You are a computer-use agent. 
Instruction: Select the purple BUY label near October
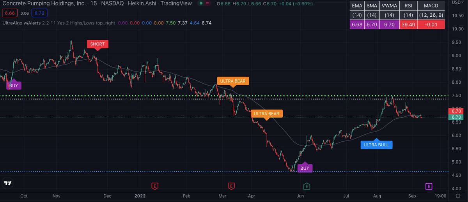click(x=14, y=85)
